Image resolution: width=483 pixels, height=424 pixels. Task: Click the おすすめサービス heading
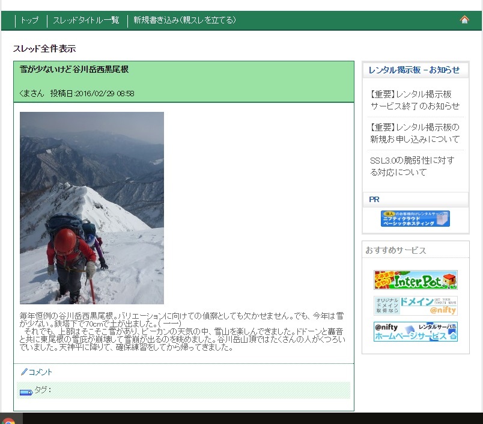396,250
